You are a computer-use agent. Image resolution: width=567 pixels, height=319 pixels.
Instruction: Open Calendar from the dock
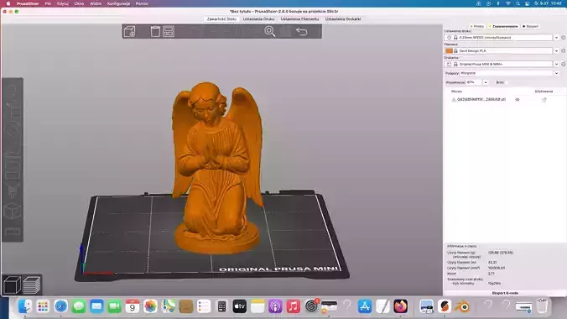(133, 306)
